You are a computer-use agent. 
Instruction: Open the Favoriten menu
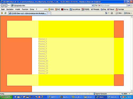pyautogui.click(x=25, y=9)
